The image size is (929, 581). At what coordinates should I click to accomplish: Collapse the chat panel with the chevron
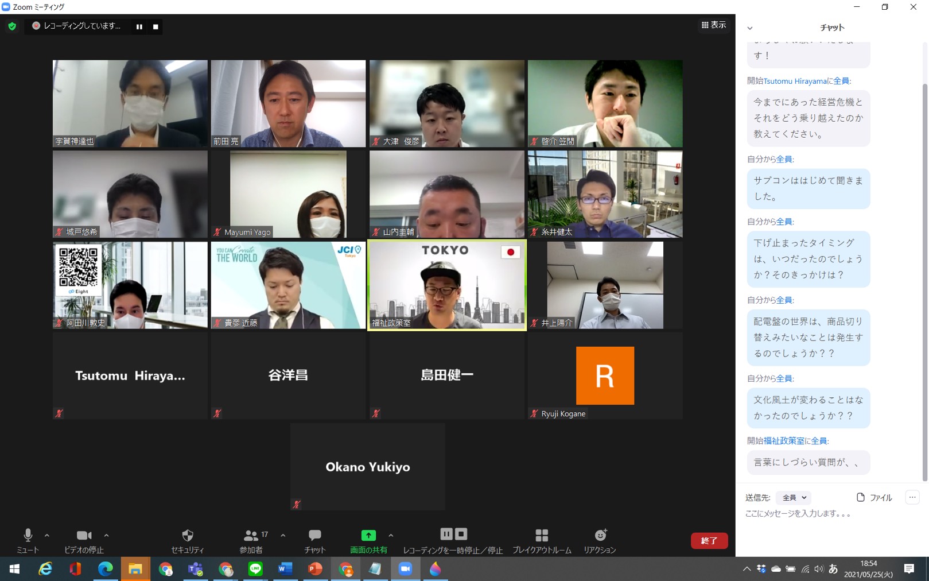(749, 28)
